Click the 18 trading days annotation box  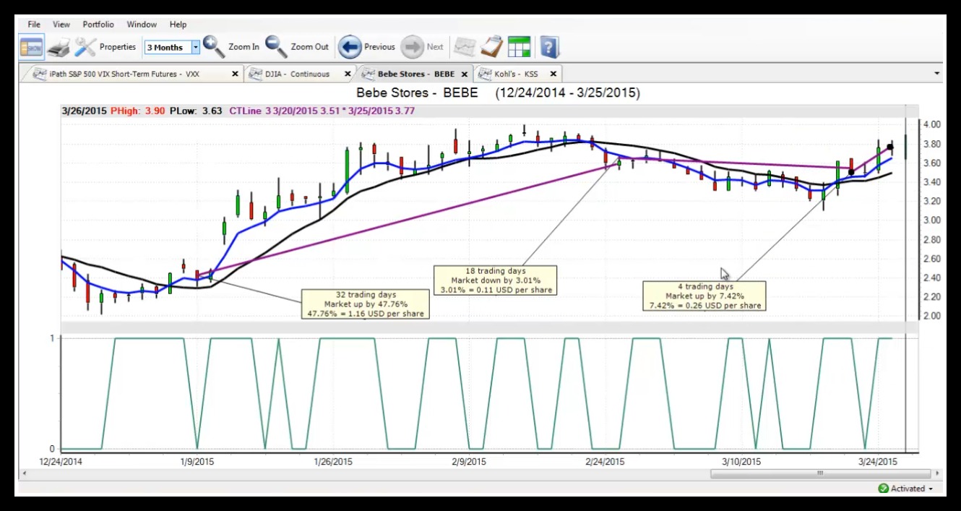coord(496,280)
